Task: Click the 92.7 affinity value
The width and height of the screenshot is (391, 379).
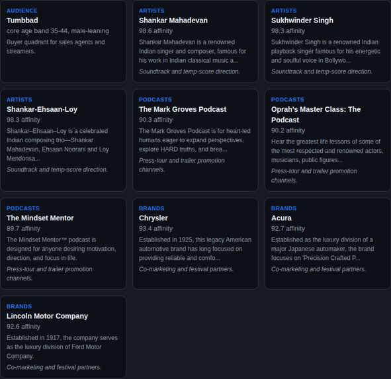Action: [288, 228]
